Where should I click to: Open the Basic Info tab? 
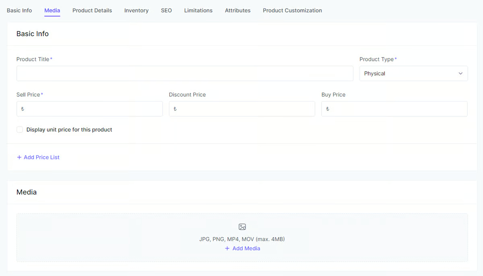click(19, 10)
